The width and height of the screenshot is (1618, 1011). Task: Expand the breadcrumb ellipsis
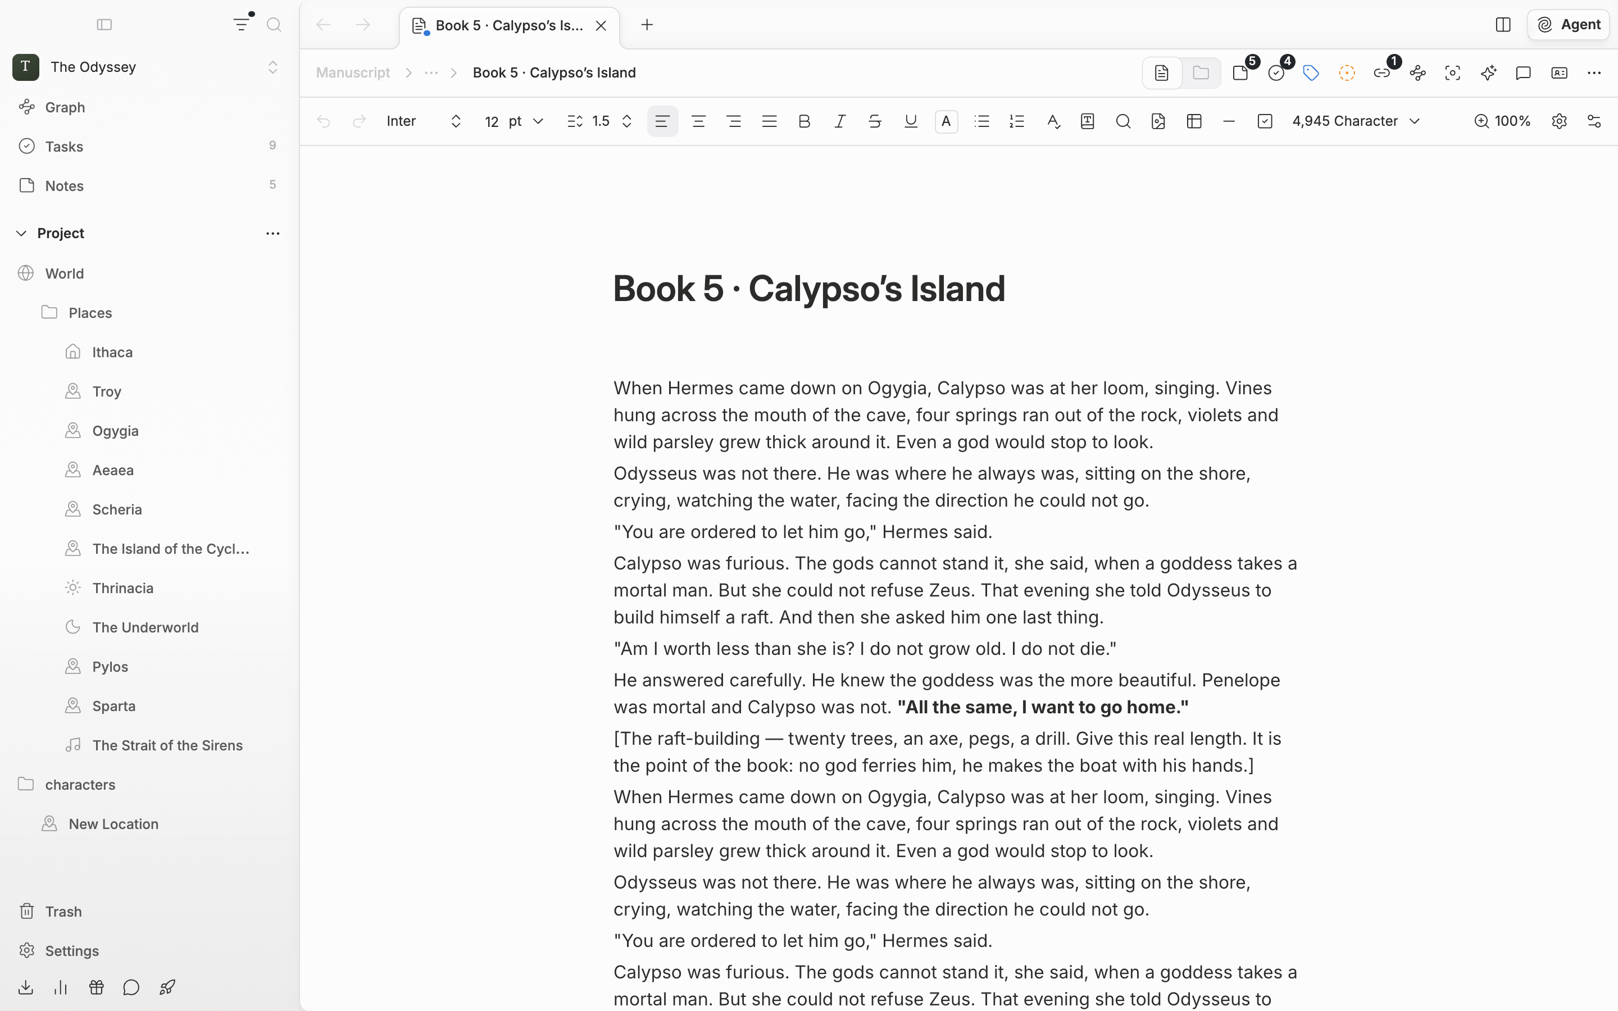click(431, 73)
